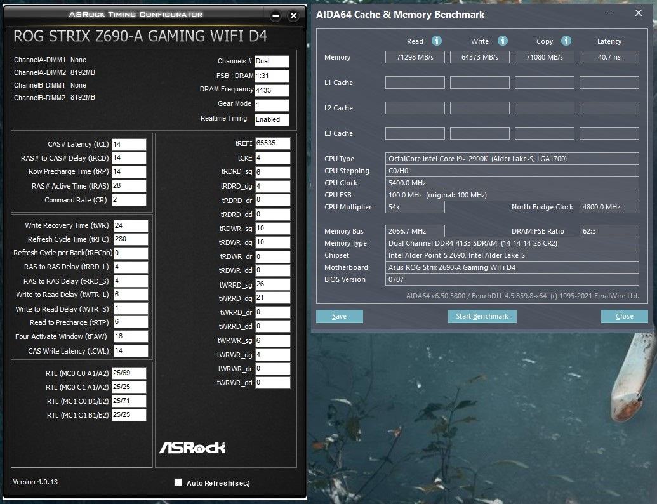Close the AIDA64 window with the X

tap(638, 13)
